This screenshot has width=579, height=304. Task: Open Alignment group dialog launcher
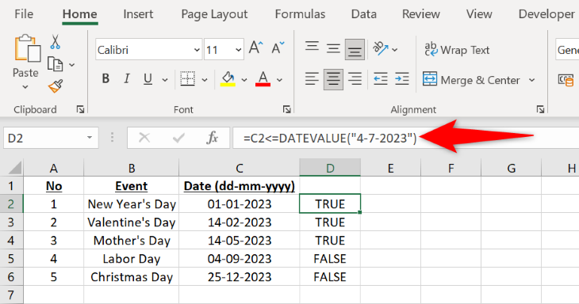[540, 109]
